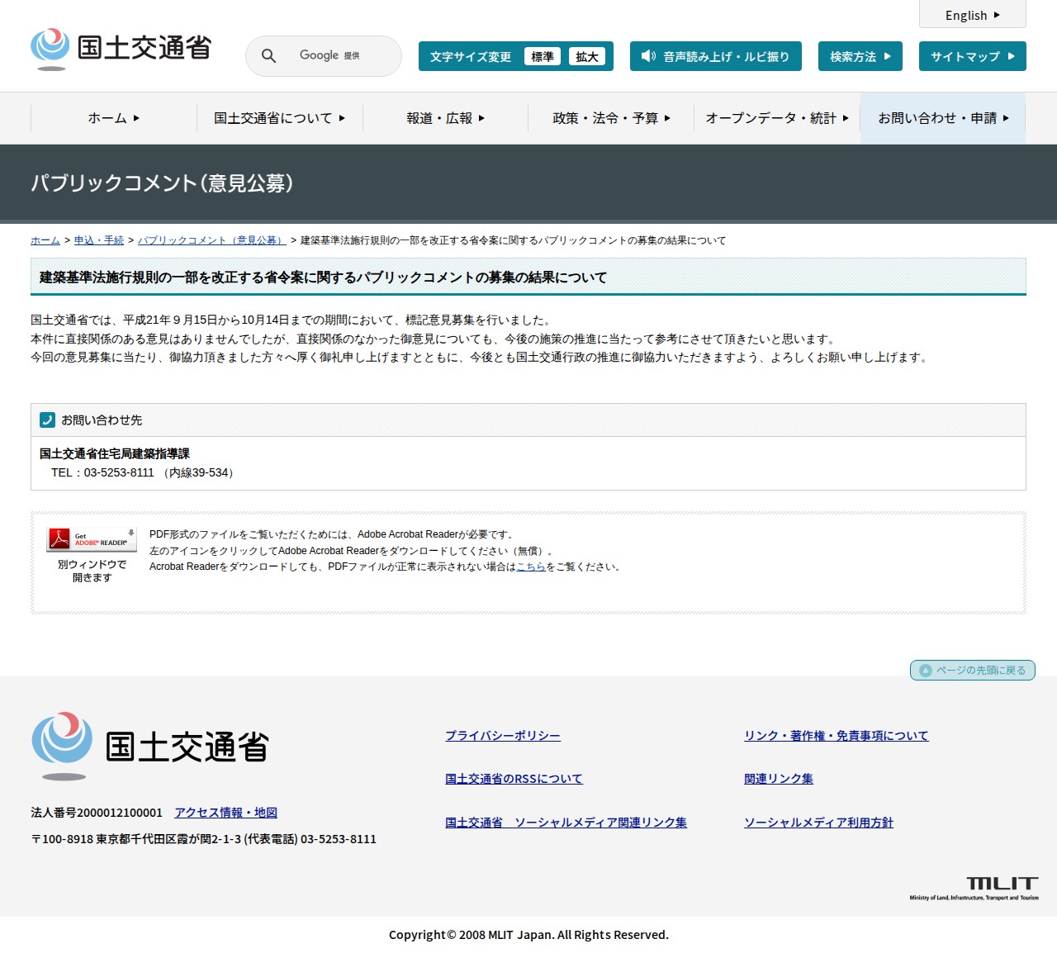The height and width of the screenshot is (958, 1057).
Task: Click the speaker icon for 音声読み上げ
Action: tap(648, 56)
